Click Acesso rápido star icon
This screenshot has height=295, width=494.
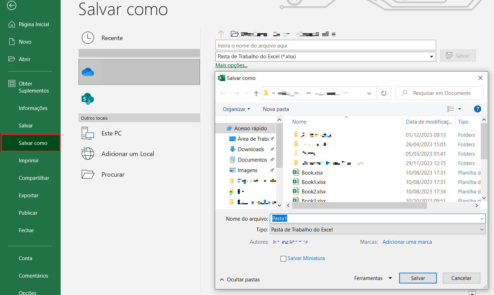[229, 128]
